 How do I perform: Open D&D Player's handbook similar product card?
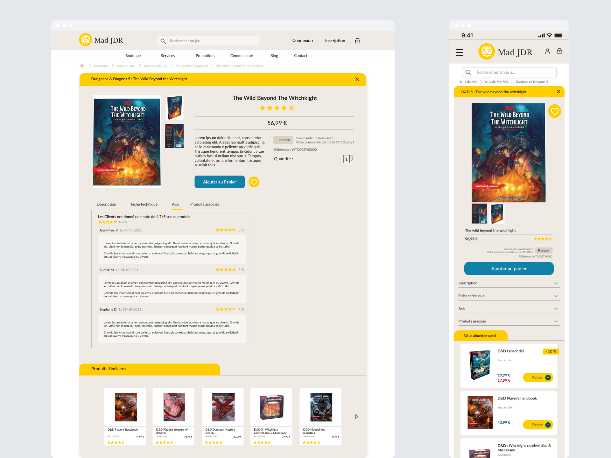pyautogui.click(x=125, y=416)
